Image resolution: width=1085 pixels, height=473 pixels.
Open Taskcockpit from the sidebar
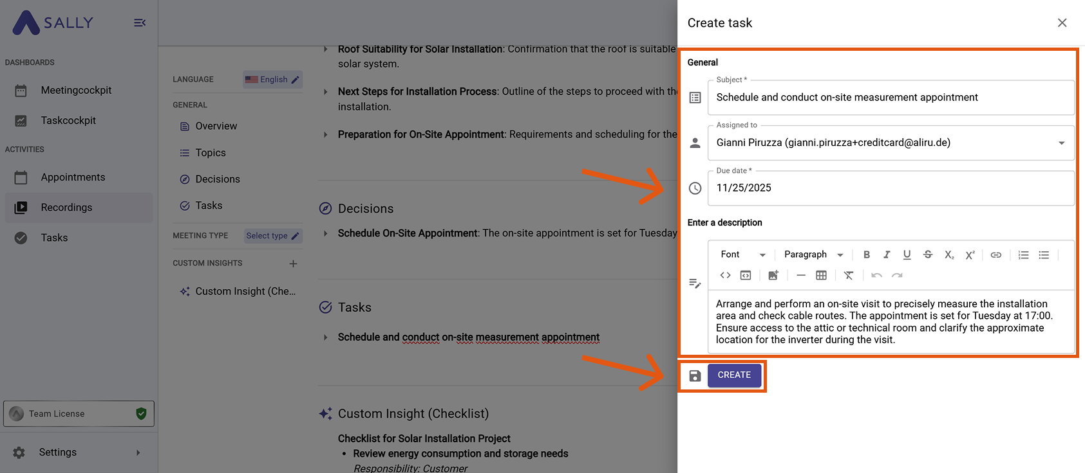coord(68,120)
